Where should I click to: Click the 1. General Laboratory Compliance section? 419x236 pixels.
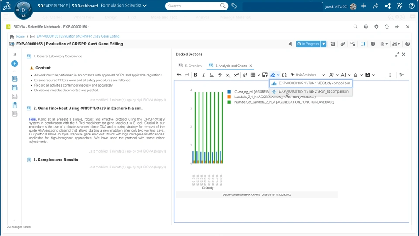58,56
